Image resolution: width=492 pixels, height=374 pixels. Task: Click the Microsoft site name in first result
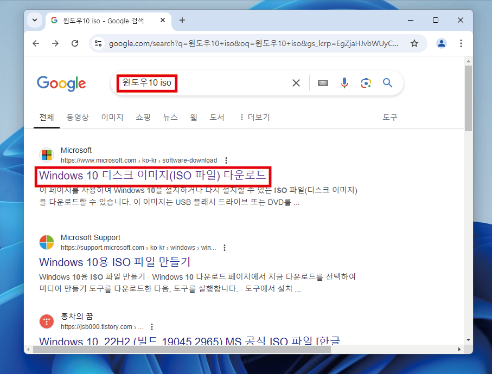point(76,150)
